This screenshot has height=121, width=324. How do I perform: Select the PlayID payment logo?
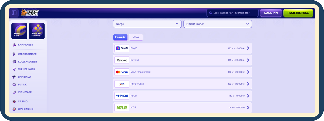tap(122, 48)
